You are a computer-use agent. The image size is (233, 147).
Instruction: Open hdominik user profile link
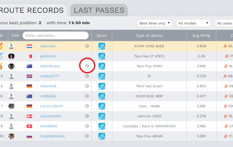(x=49, y=86)
